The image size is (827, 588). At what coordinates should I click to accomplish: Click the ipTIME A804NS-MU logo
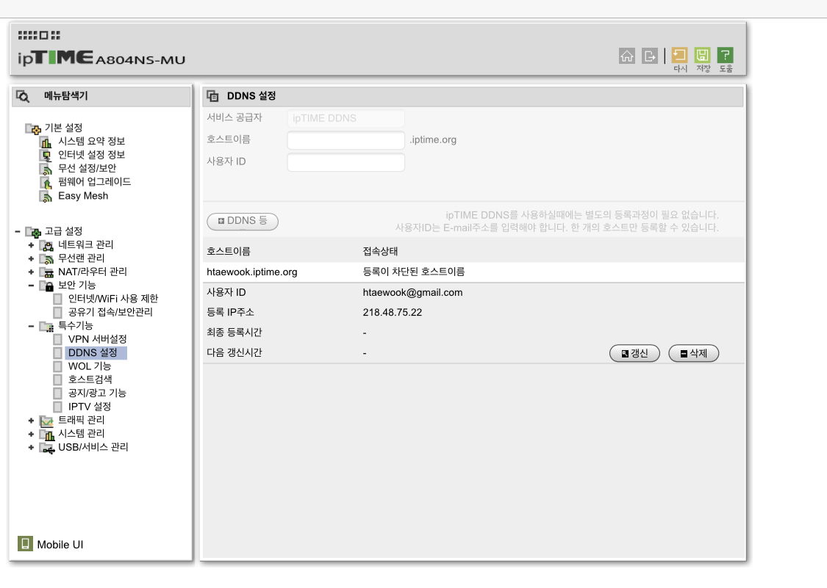[101, 57]
